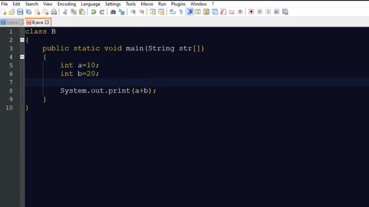This screenshot has height=207, width=369.
Task: Click the 'int b=20;' line
Action: [80, 74]
